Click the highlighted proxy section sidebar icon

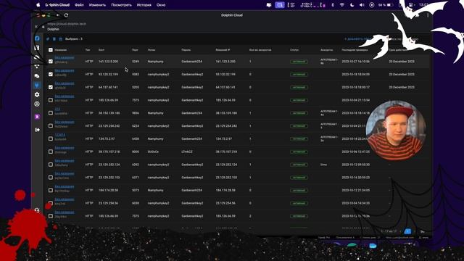tap(37, 86)
